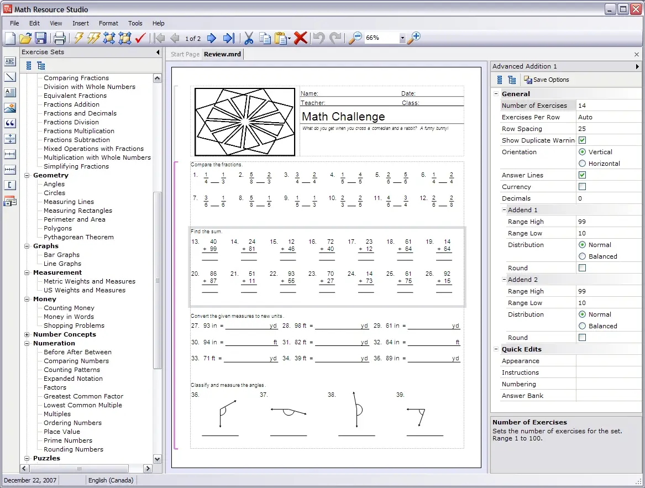Viewport: 645px width, 488px height.
Task: Select the picture insert tool in sidebar
Action: point(10,108)
